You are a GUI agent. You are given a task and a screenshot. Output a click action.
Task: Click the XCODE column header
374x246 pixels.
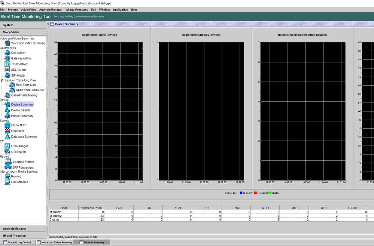pos(353,208)
